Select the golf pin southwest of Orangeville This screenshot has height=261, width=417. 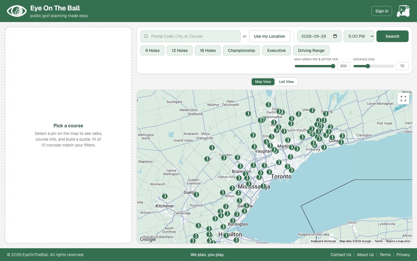click(212, 148)
